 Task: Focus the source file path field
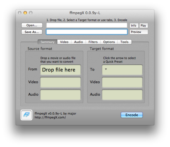point(87,25)
